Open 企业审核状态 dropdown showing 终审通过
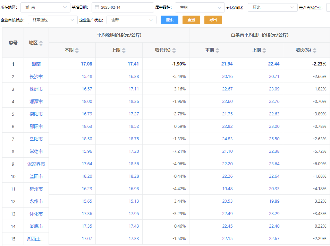 [x=52, y=20]
